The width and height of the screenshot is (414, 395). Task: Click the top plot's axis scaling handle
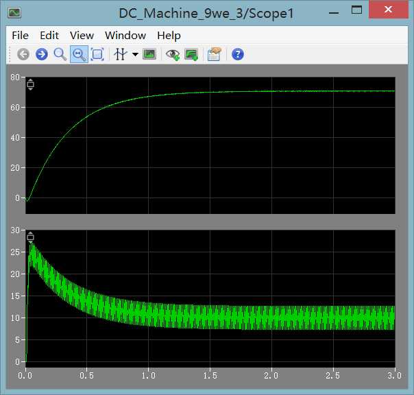pyautogui.click(x=30, y=84)
